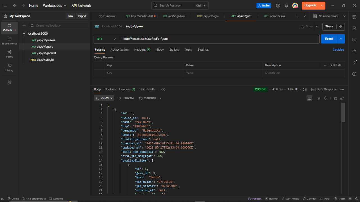This screenshot has width=360, height=202.
Task: Open the GET method dropdown
Action: click(106, 39)
